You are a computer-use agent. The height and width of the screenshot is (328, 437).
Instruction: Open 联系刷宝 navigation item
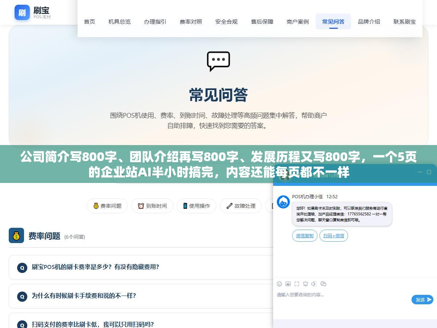click(x=405, y=22)
